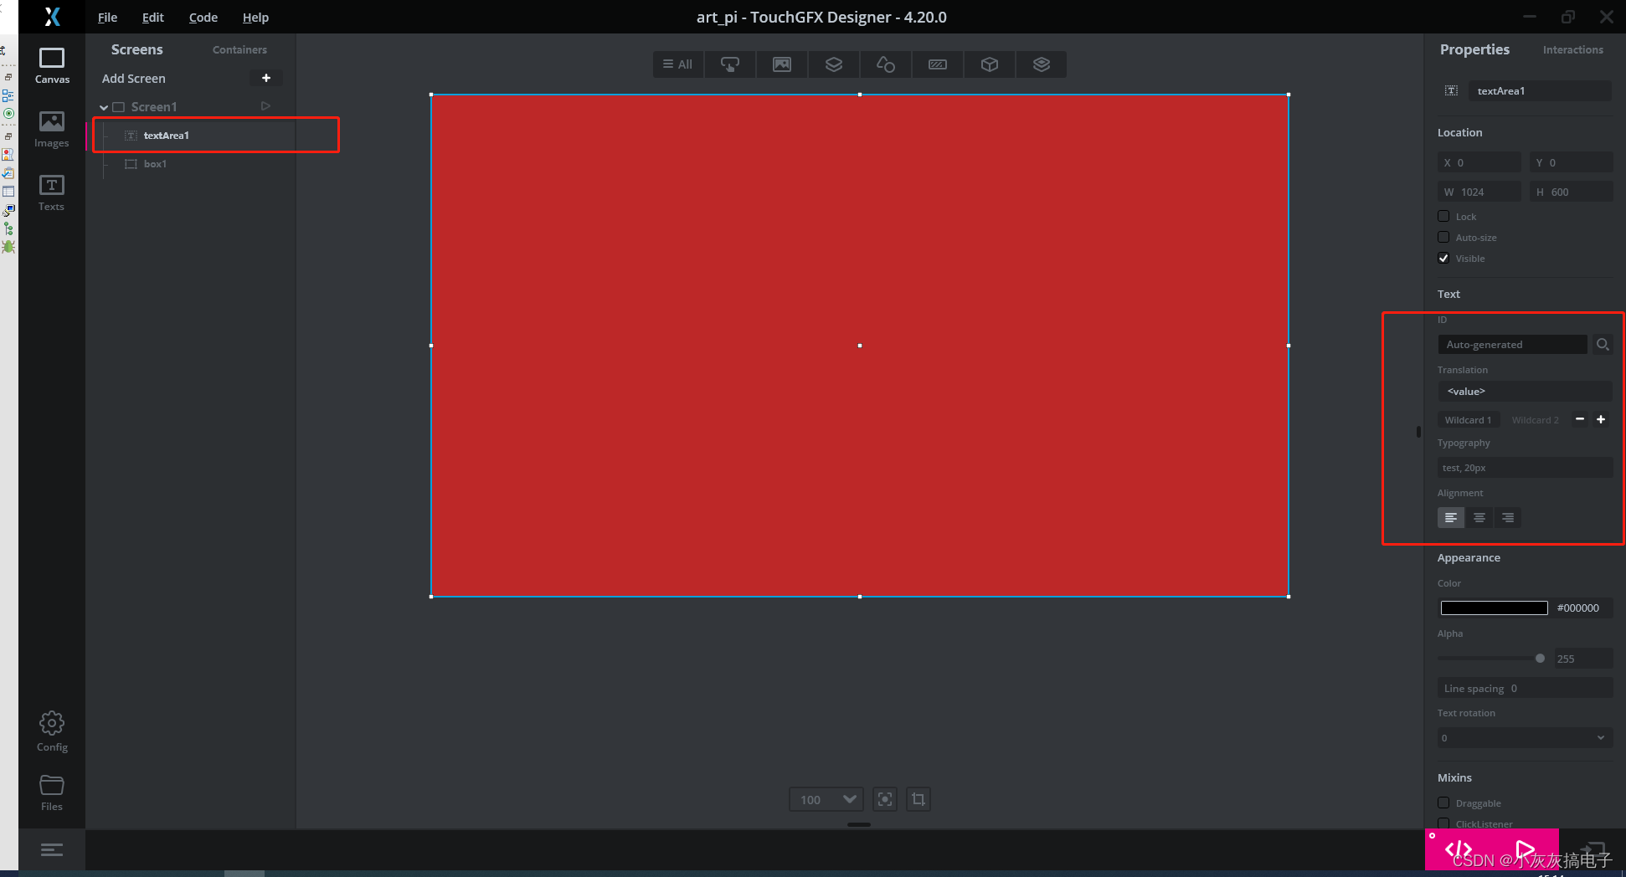Show All widgets list
Image resolution: width=1626 pixels, height=877 pixels.
click(678, 64)
